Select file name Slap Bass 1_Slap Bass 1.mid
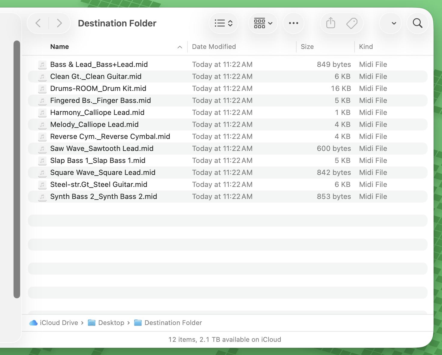442x355 pixels. pyautogui.click(x=98, y=161)
